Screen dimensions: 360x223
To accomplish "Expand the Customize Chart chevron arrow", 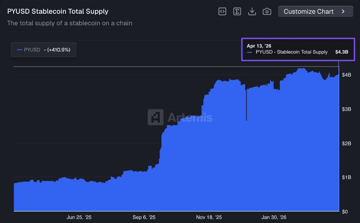I will [x=343, y=12].
